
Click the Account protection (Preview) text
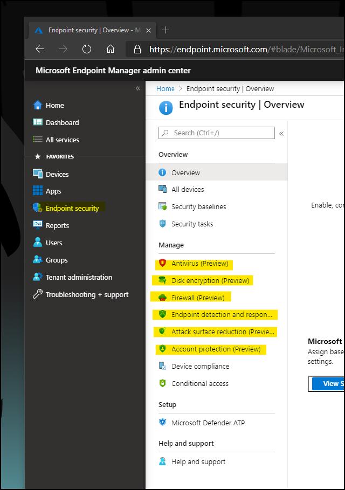pos(216,349)
